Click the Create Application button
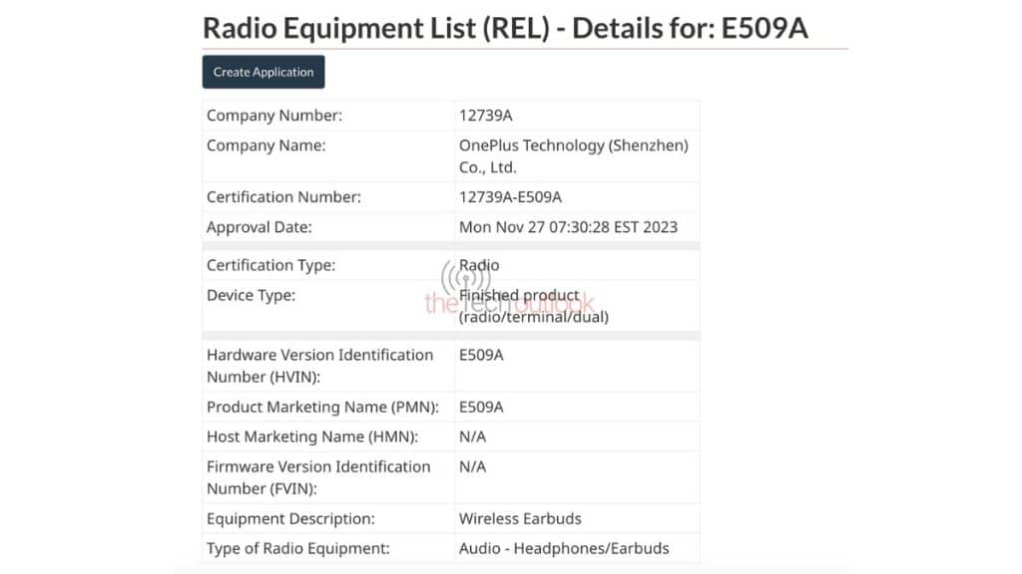 pos(262,72)
